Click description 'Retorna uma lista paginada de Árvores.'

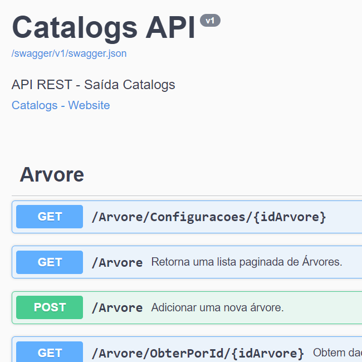[x=246, y=262]
